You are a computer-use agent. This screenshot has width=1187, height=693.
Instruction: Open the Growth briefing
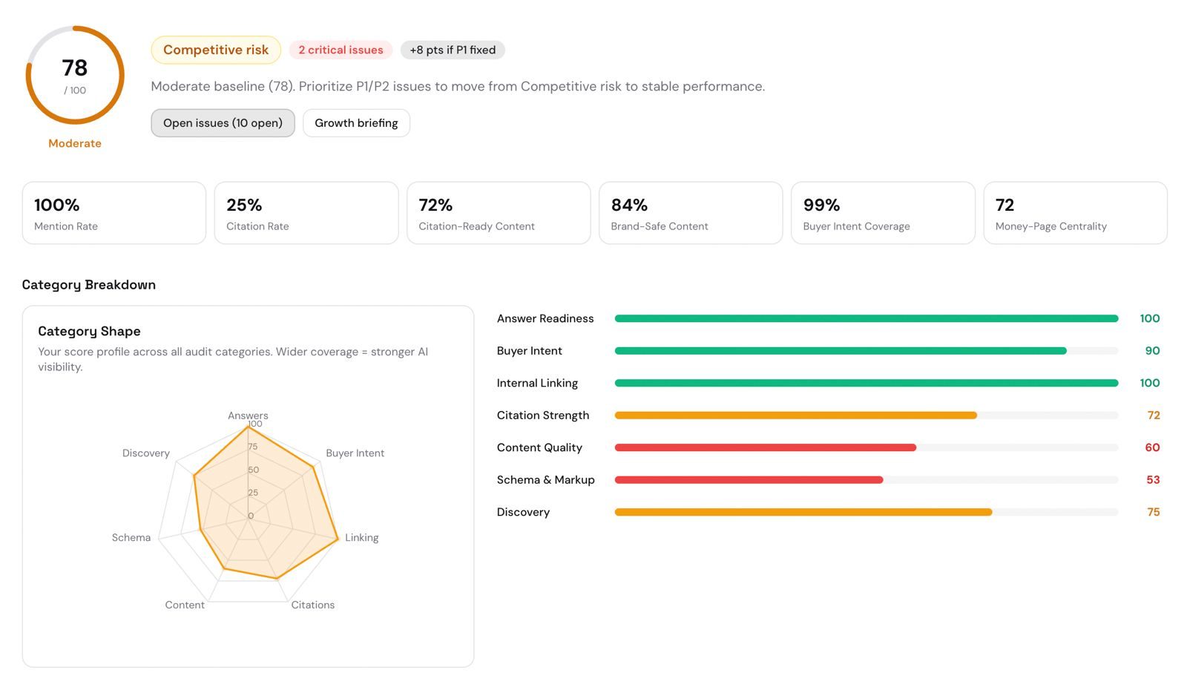point(356,123)
